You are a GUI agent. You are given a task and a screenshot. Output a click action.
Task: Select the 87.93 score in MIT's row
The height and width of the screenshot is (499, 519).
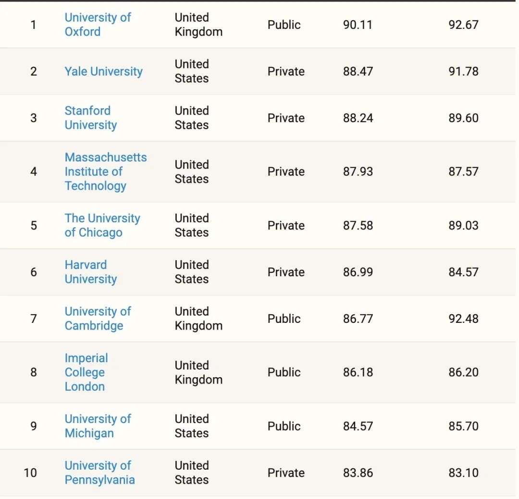click(x=358, y=171)
